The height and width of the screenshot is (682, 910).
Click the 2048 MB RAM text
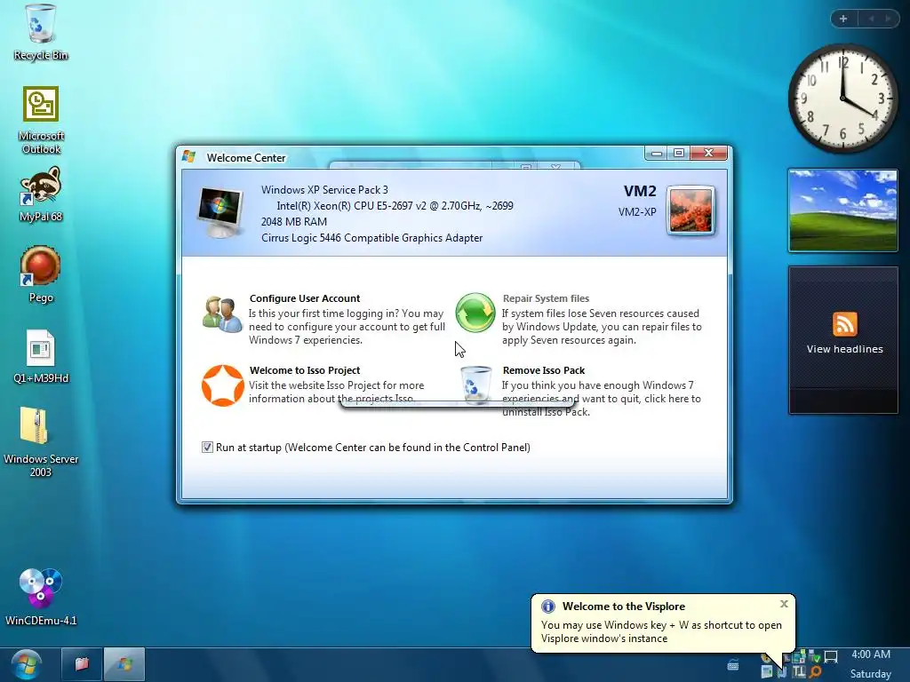(x=293, y=221)
